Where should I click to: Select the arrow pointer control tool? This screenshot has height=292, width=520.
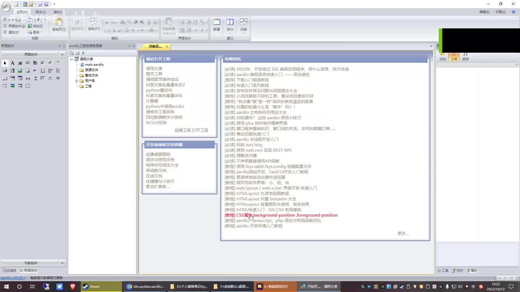click(5, 63)
